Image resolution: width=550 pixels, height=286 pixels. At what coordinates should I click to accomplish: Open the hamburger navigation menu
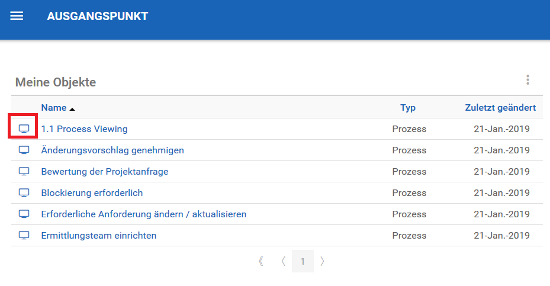pyautogui.click(x=17, y=16)
